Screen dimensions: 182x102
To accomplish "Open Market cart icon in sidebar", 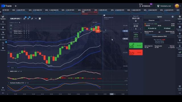I will [3, 33].
